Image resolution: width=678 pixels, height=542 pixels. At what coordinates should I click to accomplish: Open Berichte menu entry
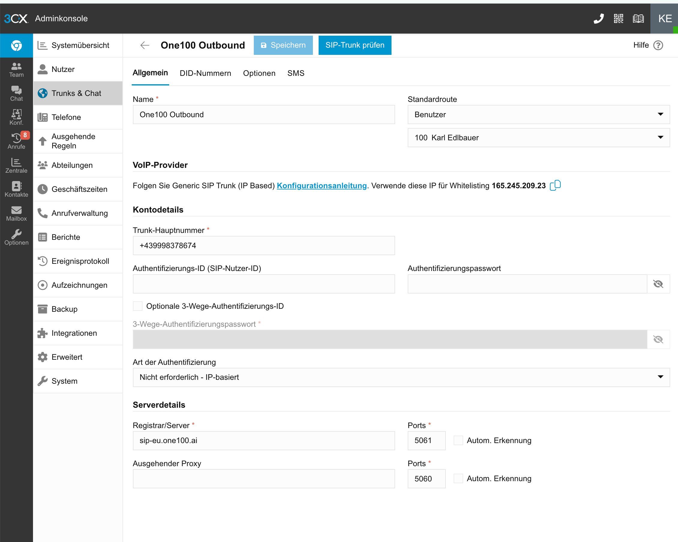point(78,237)
